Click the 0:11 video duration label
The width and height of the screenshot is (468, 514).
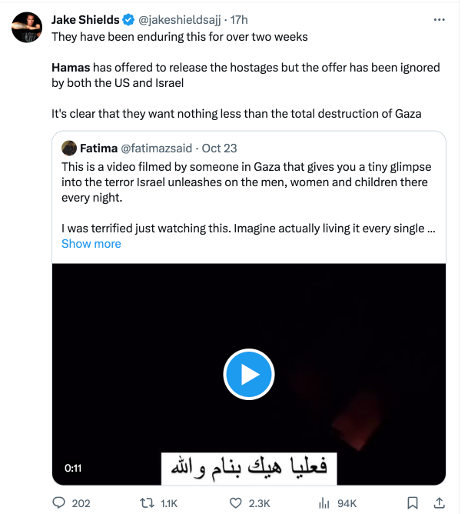[x=72, y=468]
